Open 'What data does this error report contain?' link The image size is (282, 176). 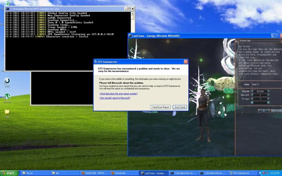[x=118, y=94]
